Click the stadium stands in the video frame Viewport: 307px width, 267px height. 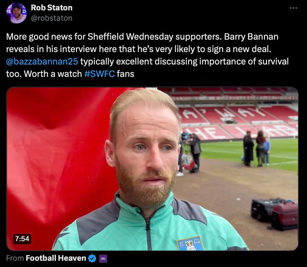[x=239, y=113]
